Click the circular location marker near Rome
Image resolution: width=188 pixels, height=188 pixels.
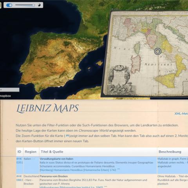[158, 51]
